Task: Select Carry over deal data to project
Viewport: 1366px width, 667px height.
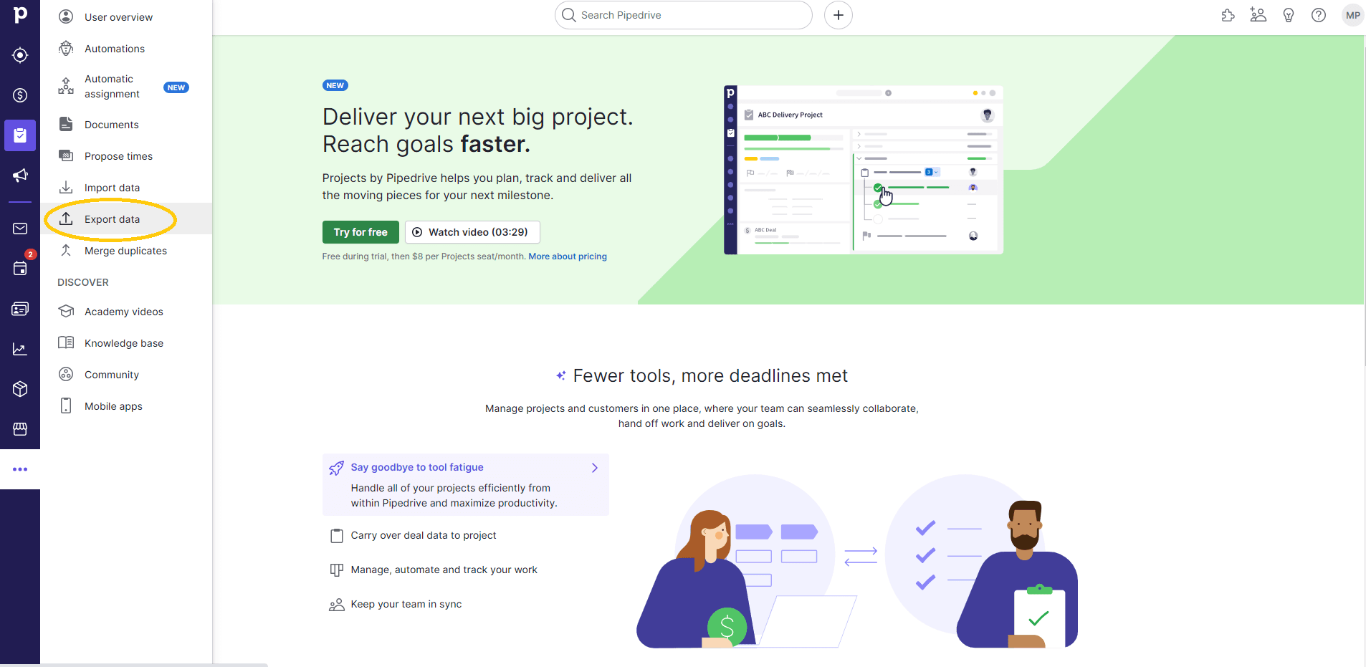Action: pos(423,535)
